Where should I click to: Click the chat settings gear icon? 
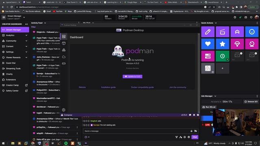(x=184, y=137)
